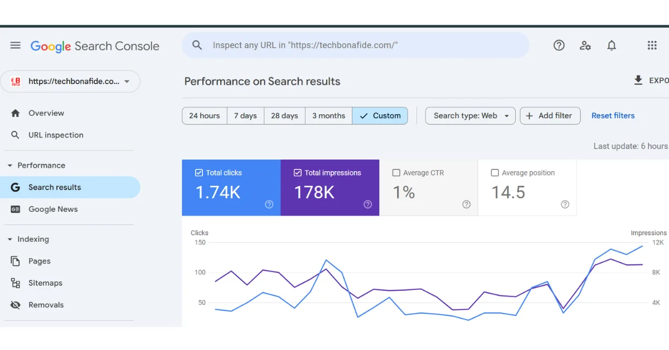
Task: Open URL inspection in the sidebar
Action: pos(70,135)
